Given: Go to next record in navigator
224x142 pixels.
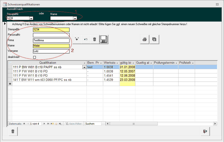Looking at the screenshot, I should pyautogui.click(x=44, y=124).
